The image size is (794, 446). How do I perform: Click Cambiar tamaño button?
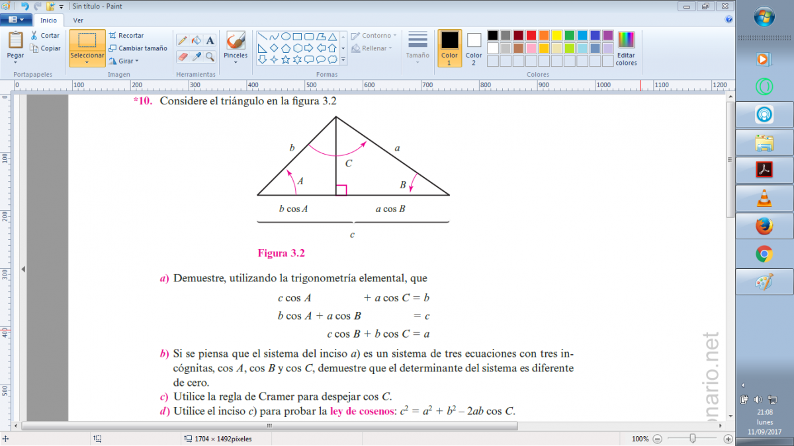click(138, 48)
